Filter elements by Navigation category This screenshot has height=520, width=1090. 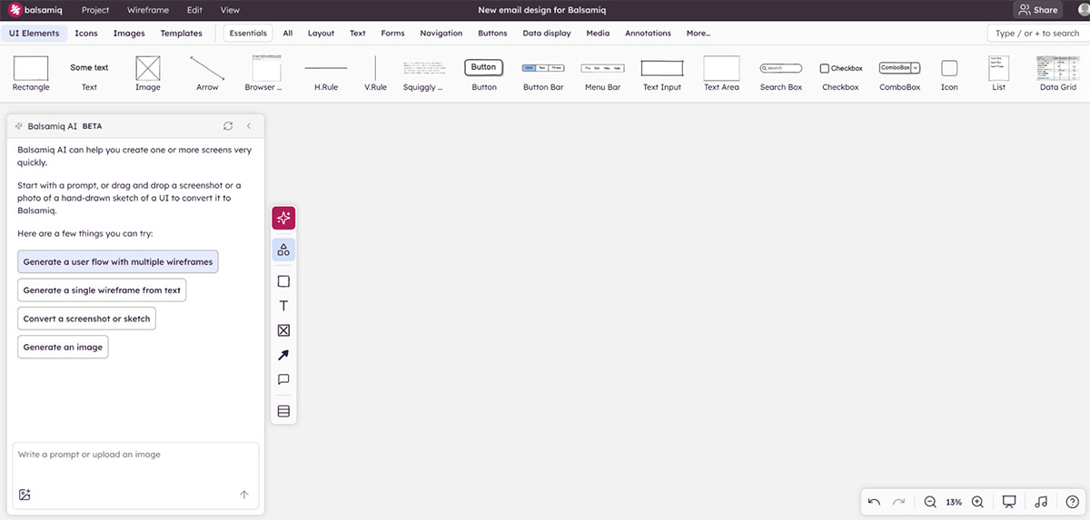point(441,33)
